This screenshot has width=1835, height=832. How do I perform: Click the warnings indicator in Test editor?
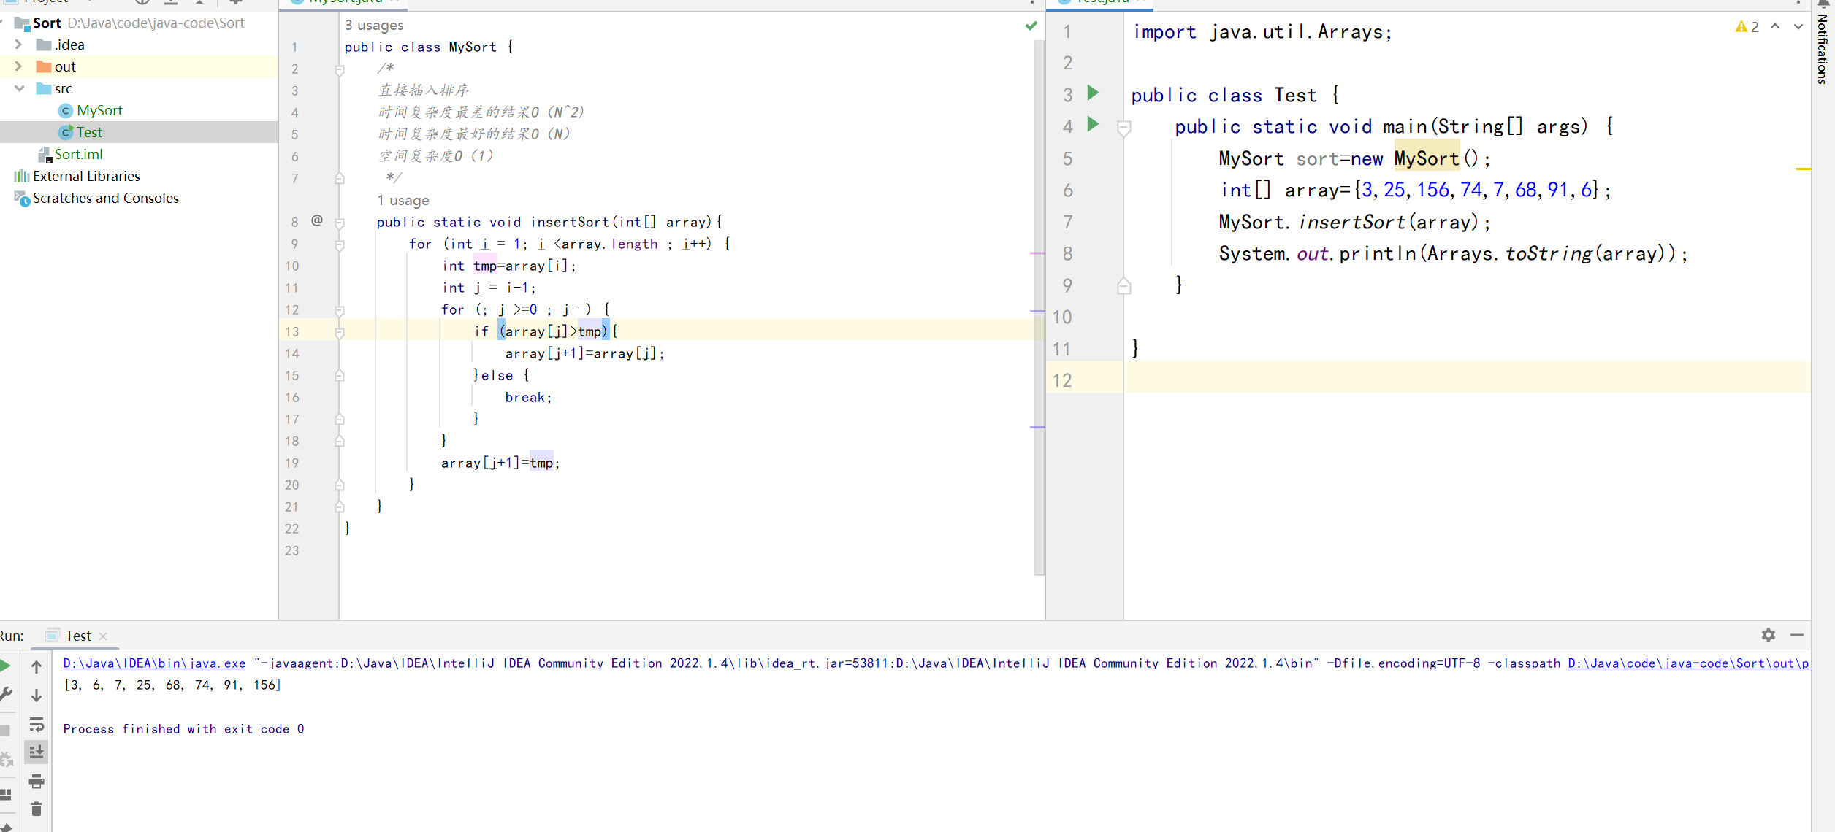(x=1747, y=27)
